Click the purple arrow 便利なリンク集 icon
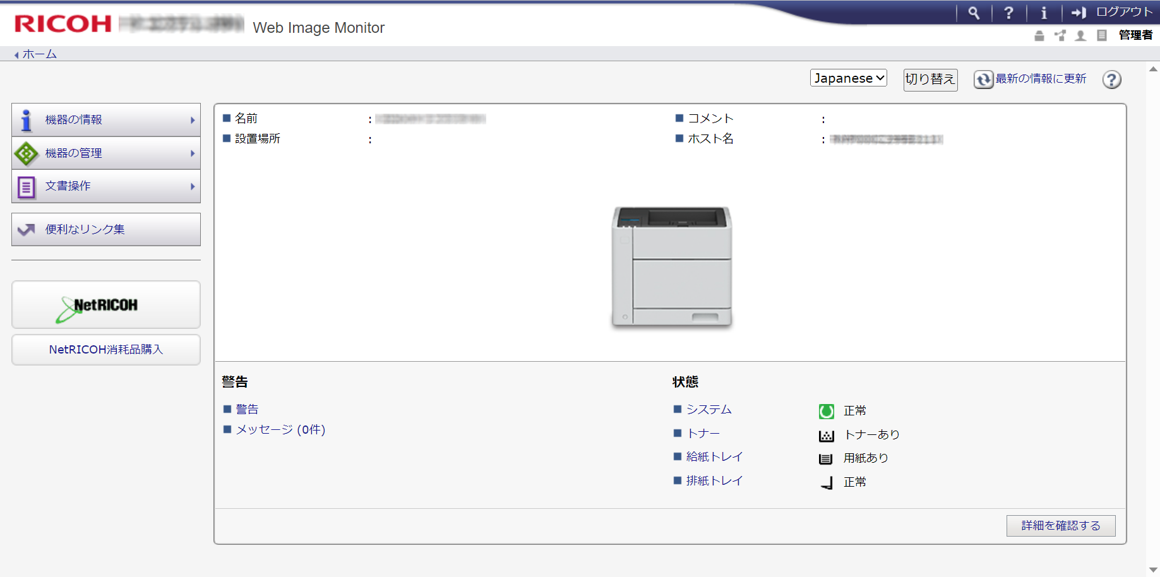Image resolution: width=1160 pixels, height=577 pixels. tap(27, 230)
